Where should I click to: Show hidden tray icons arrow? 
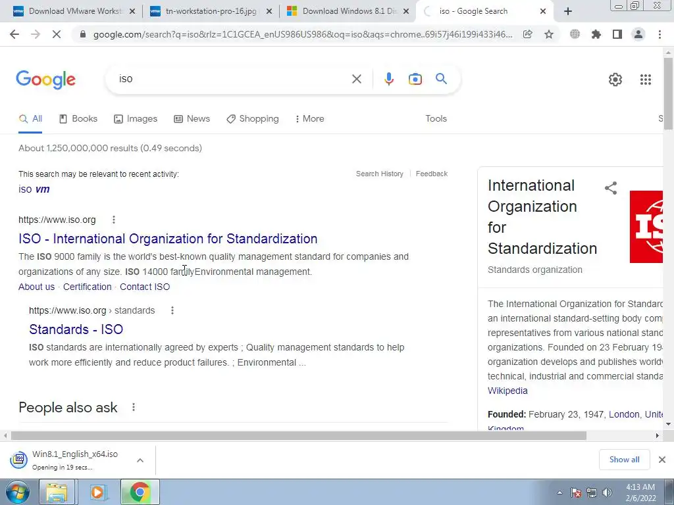pos(559,493)
